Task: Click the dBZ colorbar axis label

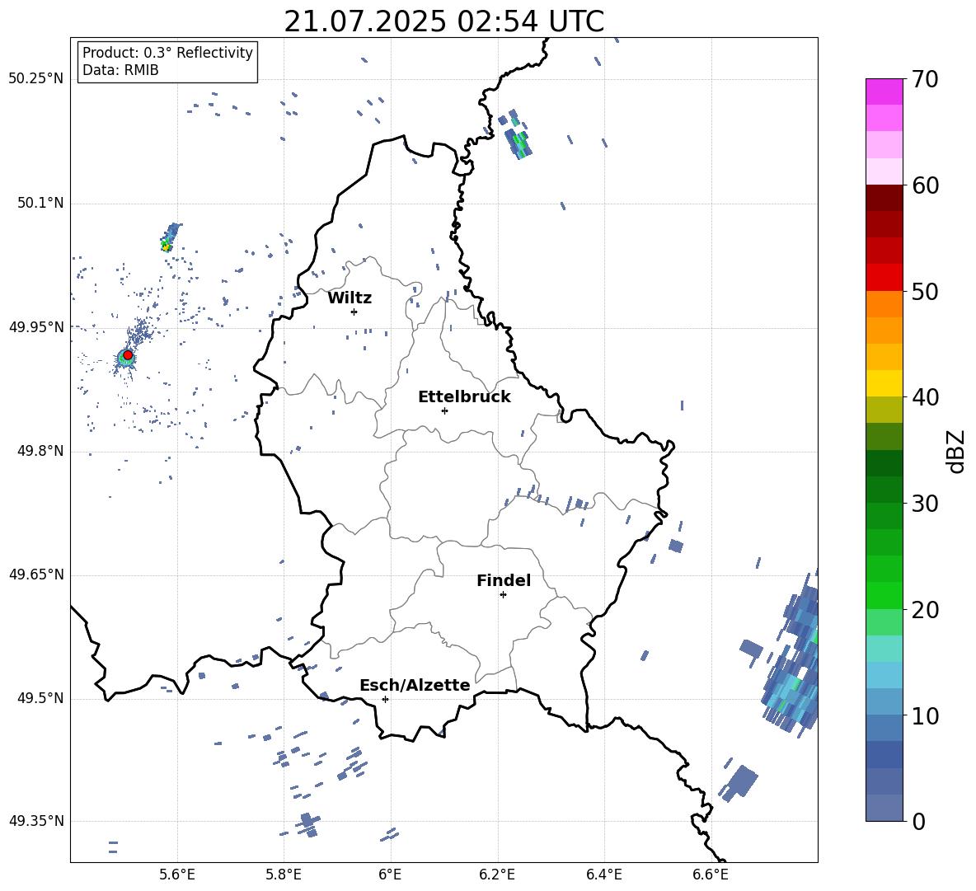Action: tap(957, 451)
